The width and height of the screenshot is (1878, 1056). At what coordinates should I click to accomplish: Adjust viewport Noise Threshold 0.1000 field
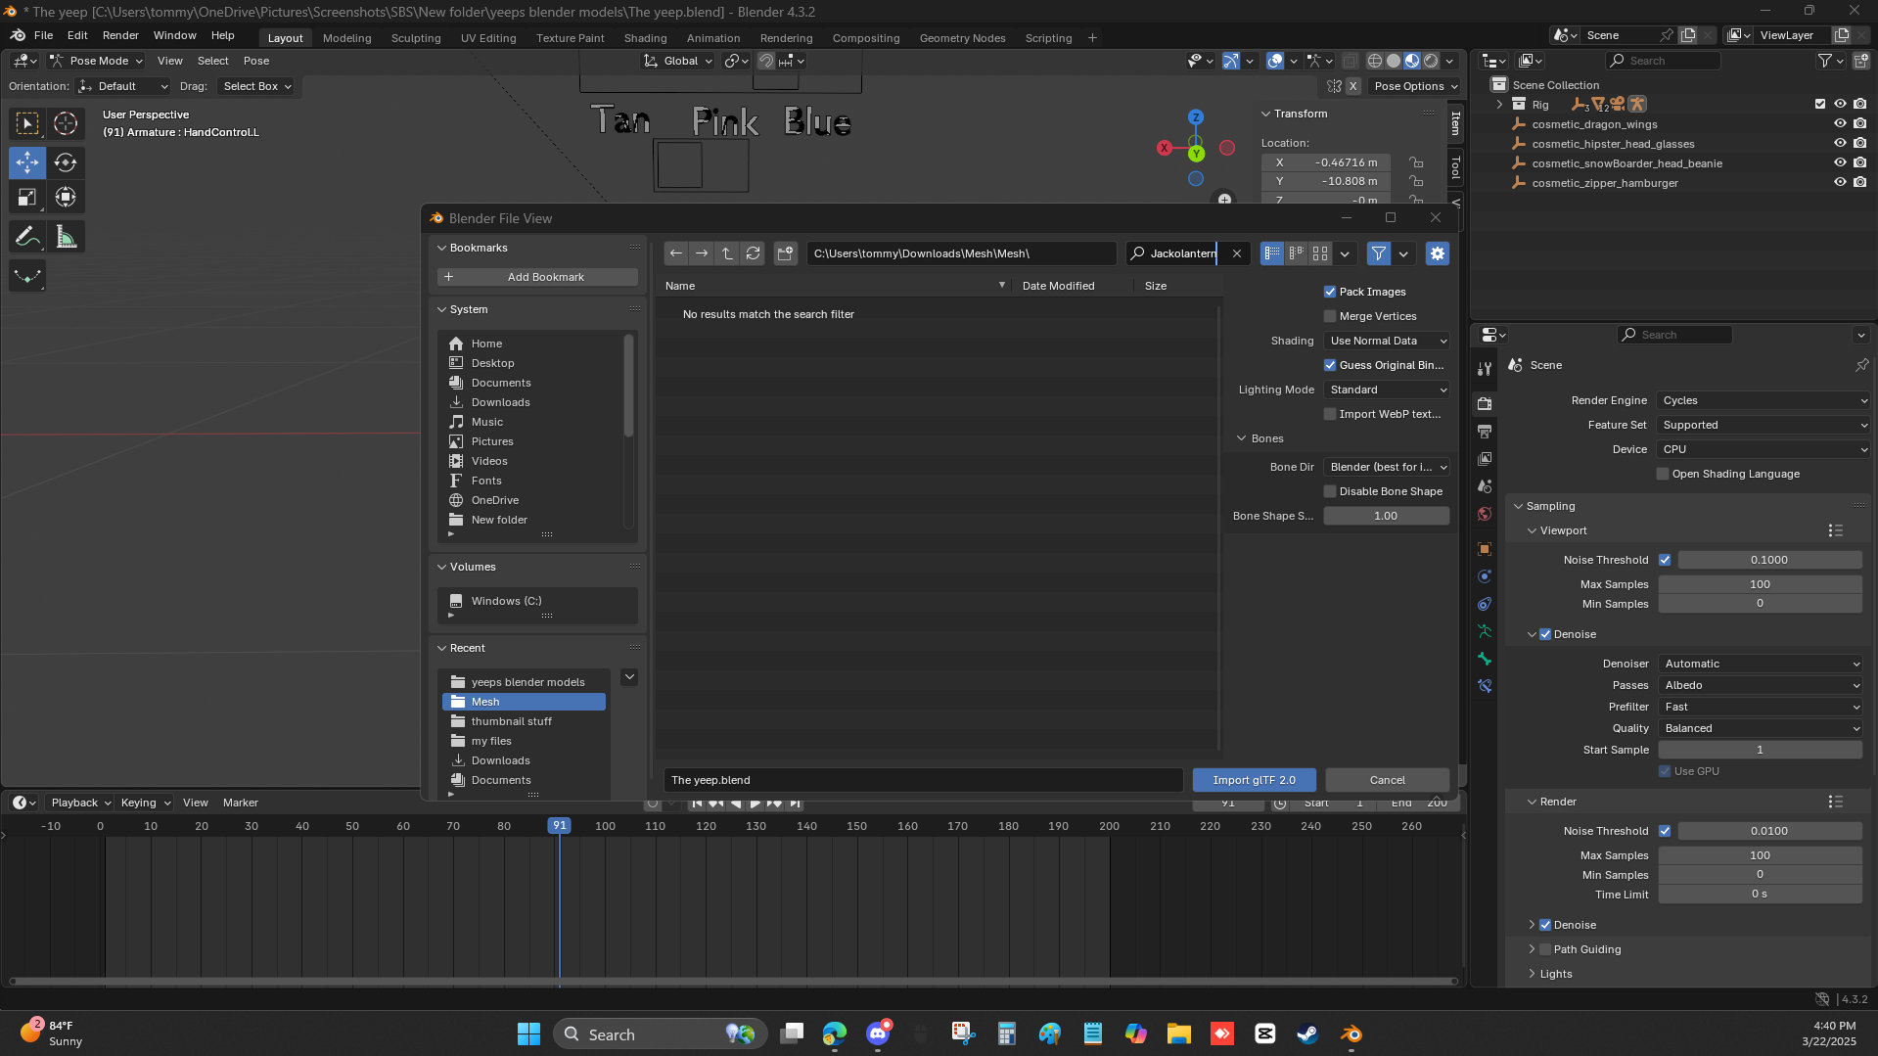pyautogui.click(x=1769, y=560)
